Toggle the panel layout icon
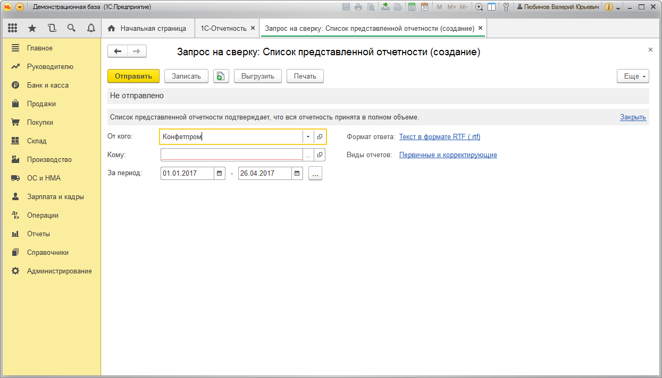The width and height of the screenshot is (662, 378). (x=492, y=7)
